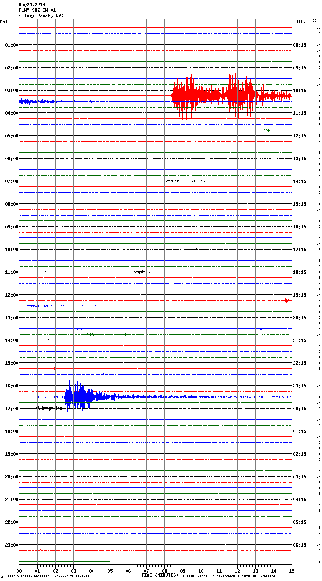This screenshot has width=322, height=581.
Task: Click the 16:00 MST time label
Action: pyautogui.click(x=11, y=386)
